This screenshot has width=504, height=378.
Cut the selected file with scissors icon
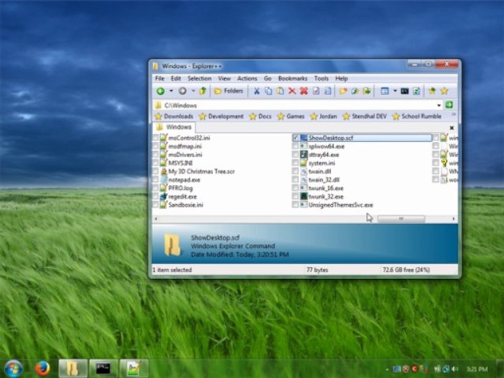pos(256,91)
